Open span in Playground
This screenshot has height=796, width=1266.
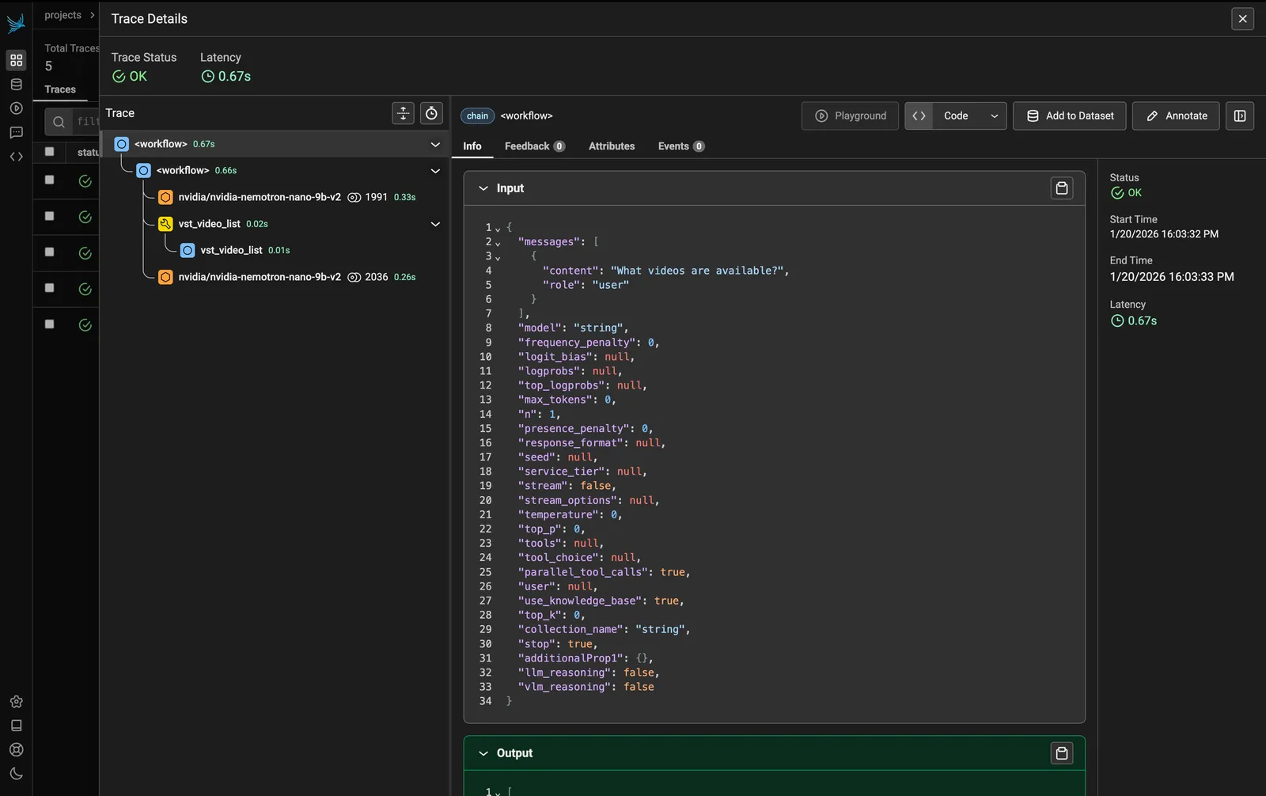pos(850,116)
